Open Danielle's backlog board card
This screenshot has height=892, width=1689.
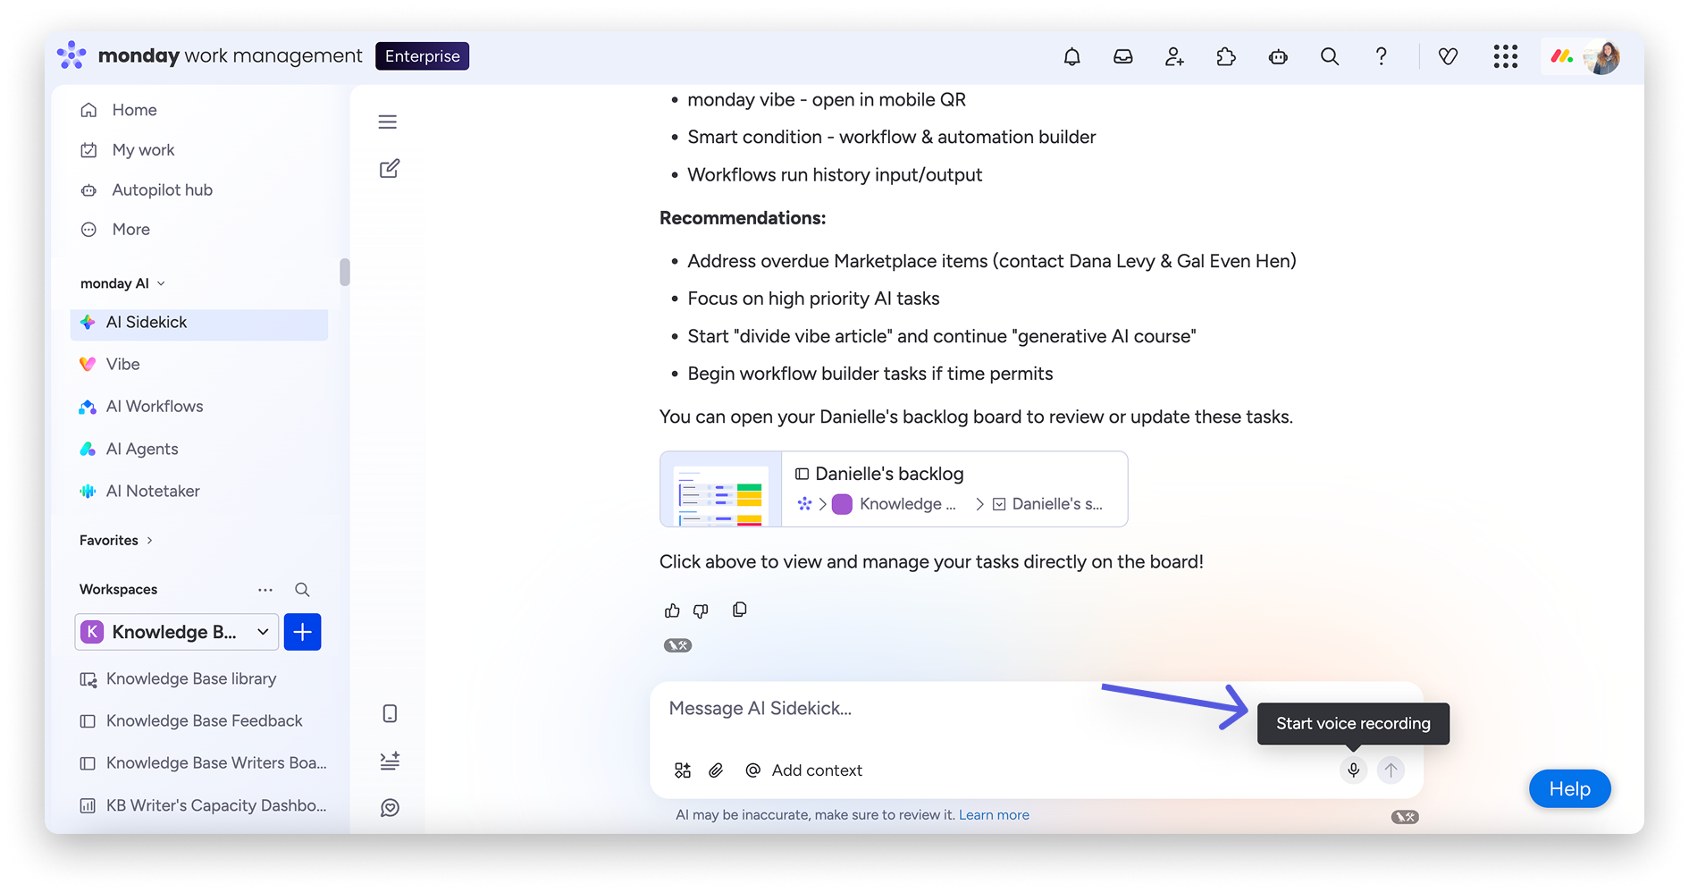coord(894,489)
